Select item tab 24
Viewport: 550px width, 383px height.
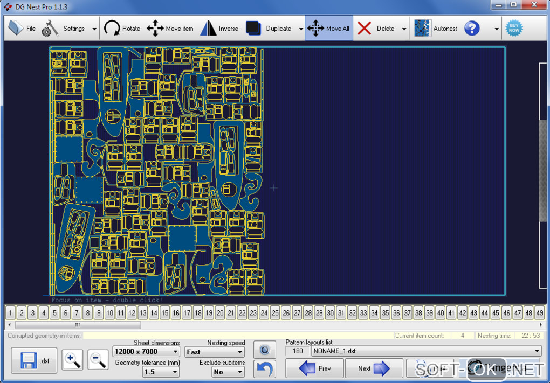[x=264, y=312]
